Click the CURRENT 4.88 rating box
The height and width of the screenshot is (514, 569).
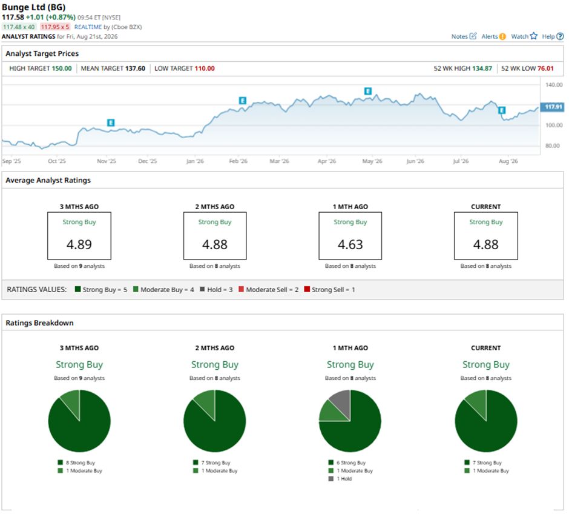click(x=486, y=236)
